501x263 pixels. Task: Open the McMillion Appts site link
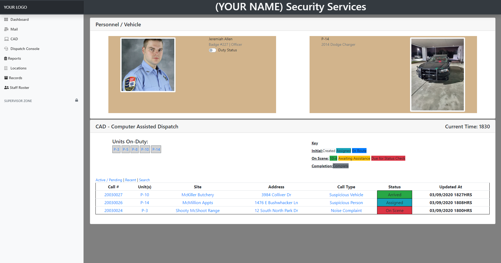pos(197,203)
